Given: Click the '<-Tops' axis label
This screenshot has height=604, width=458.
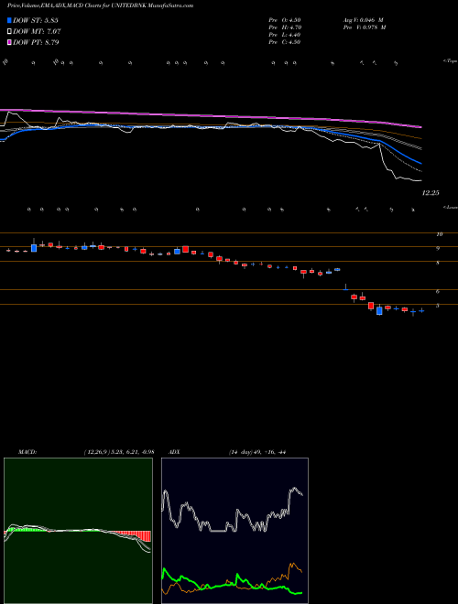Looking at the screenshot, I should click(x=450, y=61).
